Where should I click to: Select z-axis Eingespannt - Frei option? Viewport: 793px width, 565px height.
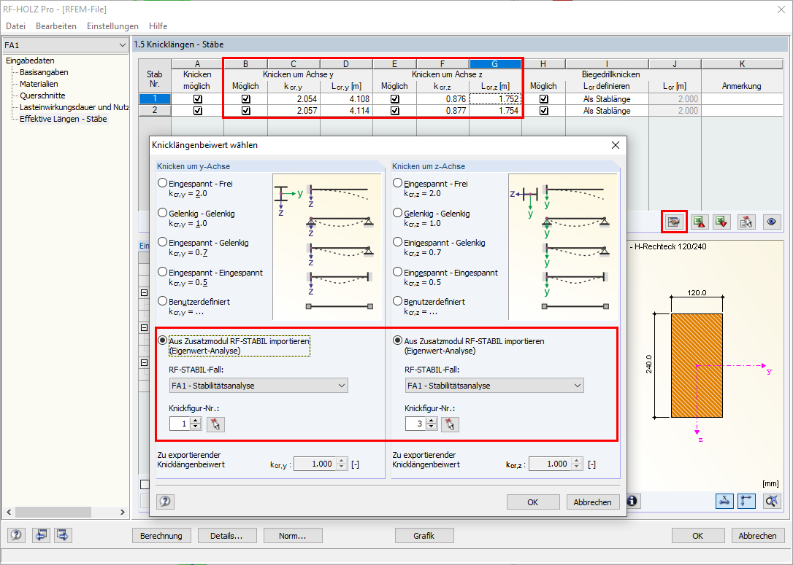click(x=397, y=183)
